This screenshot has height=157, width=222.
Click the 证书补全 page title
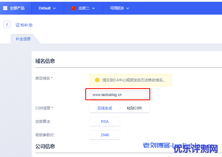[x=24, y=25]
